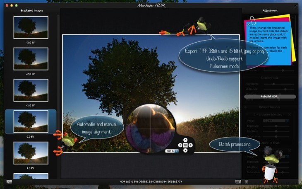Click the MacScaper HDR window title
The width and height of the screenshot is (302, 189).
[151, 6]
